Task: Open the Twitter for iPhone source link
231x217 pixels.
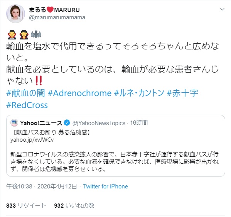Action: click(x=106, y=186)
